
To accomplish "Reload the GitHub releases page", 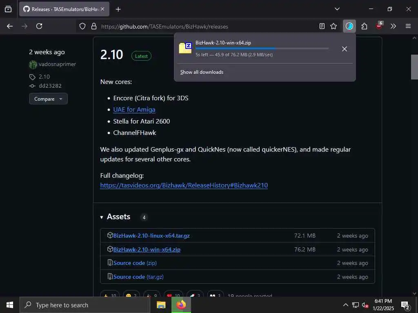I will pos(39,26).
